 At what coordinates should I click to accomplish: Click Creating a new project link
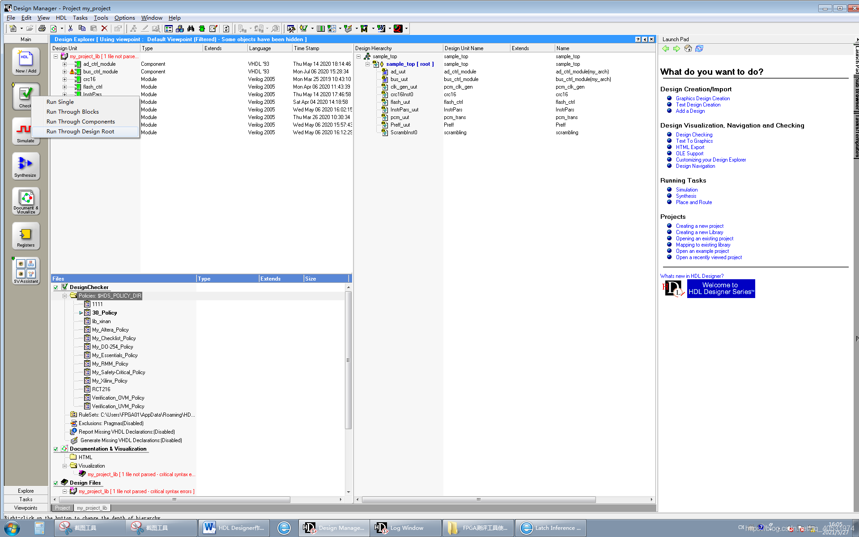point(699,226)
